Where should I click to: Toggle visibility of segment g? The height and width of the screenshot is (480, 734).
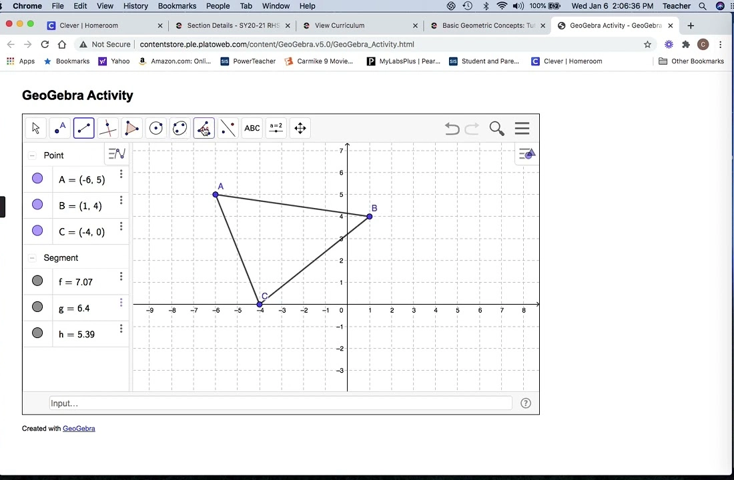point(37,307)
